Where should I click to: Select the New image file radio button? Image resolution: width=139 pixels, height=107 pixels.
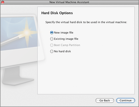[52, 33]
